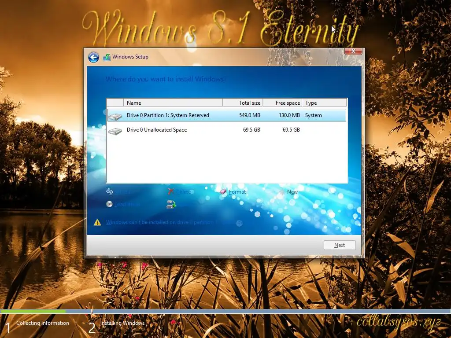Image resolution: width=451 pixels, height=338 pixels.
Task: Click the Collecting information step label
Action: [43, 323]
